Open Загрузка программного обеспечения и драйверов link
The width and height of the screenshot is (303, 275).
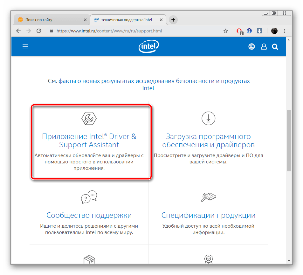[x=208, y=141]
